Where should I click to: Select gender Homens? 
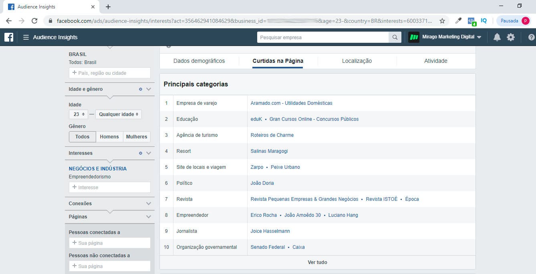coord(109,137)
